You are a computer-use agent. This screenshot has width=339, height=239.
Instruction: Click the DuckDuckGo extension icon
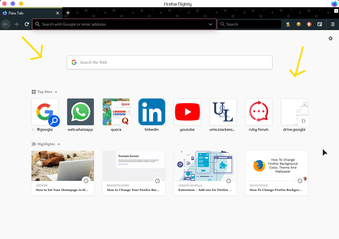tap(309, 24)
